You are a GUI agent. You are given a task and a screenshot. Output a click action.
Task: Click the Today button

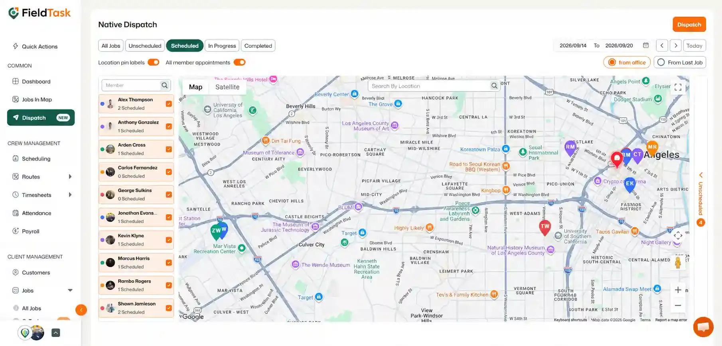point(694,45)
